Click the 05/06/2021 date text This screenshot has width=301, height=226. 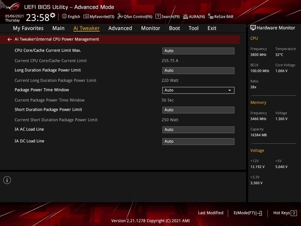click(x=15, y=16)
